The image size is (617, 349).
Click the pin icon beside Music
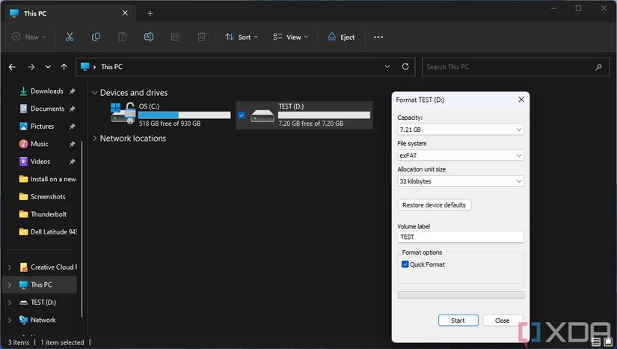tap(72, 145)
